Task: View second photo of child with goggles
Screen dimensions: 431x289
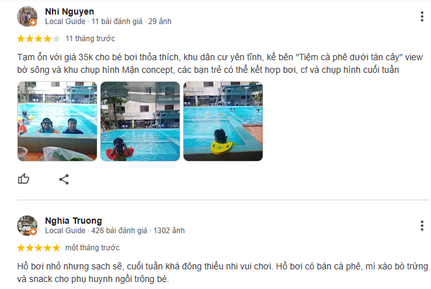Action: tap(140, 121)
